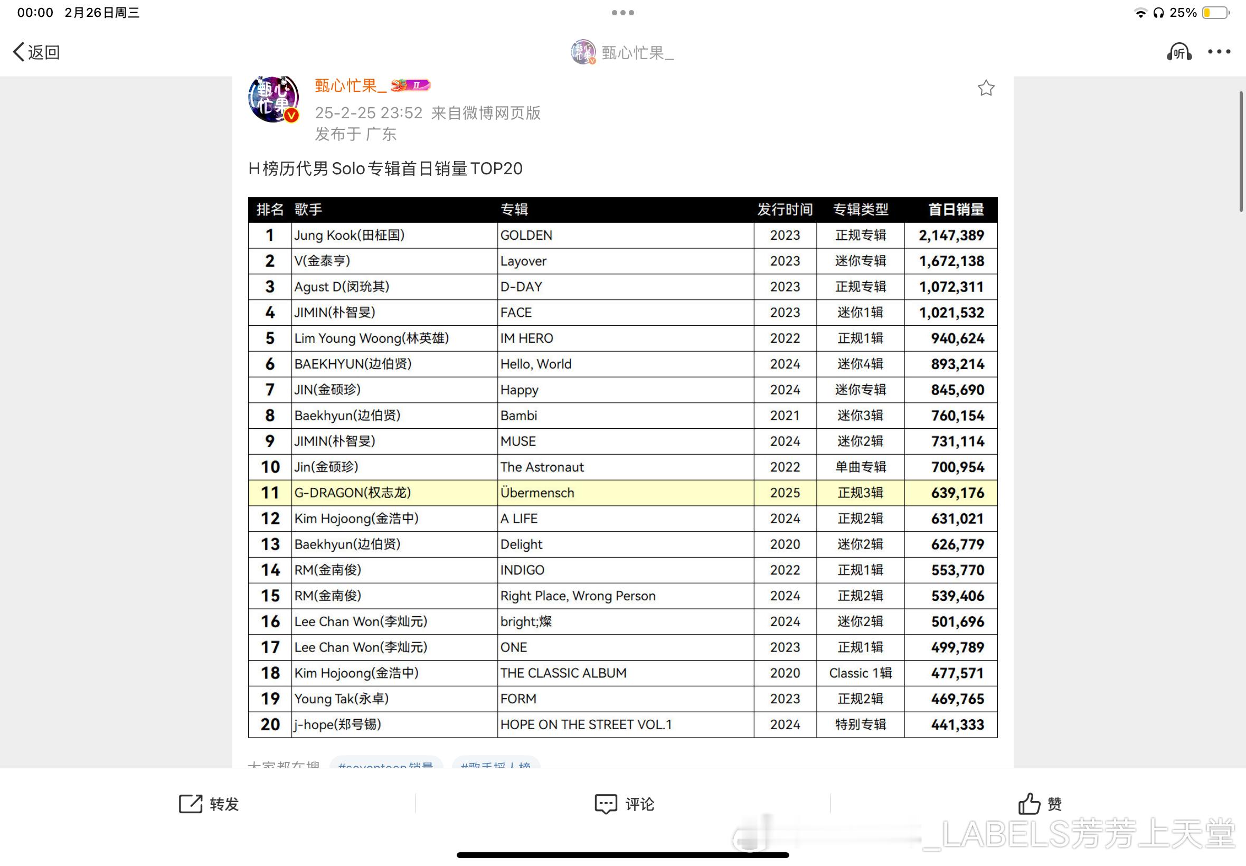Tap type cell 单曲专辑
This screenshot has width=1246, height=866.
[860, 467]
